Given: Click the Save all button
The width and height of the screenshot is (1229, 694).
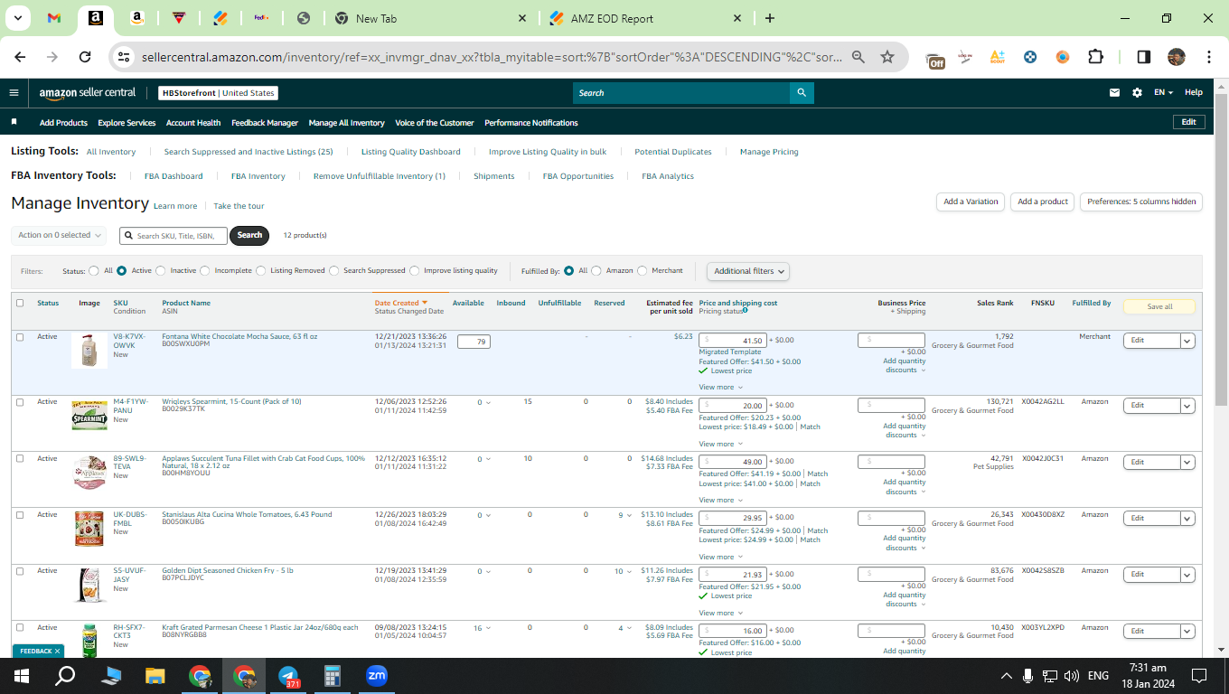Looking at the screenshot, I should pos(1159,307).
